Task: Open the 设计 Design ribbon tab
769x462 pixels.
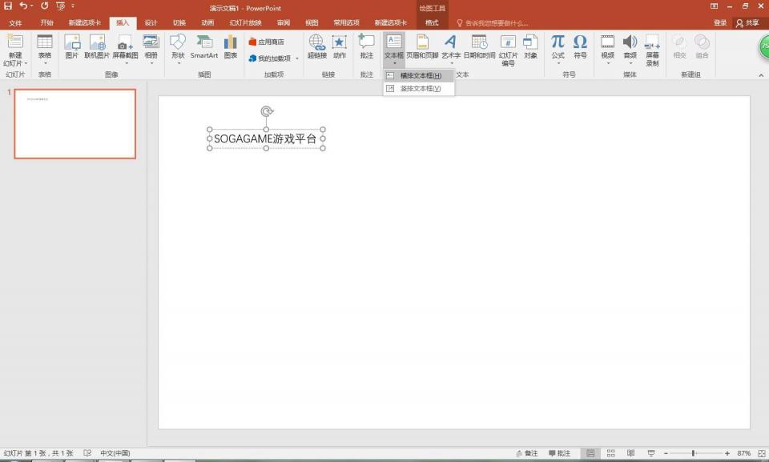Action: tap(151, 23)
